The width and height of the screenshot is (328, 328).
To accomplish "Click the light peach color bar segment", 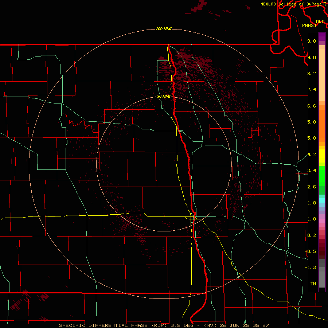I will [x=322, y=75].
